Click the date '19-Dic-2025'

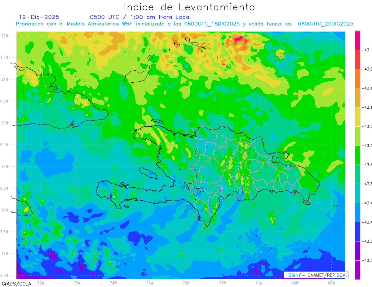[x=39, y=17]
